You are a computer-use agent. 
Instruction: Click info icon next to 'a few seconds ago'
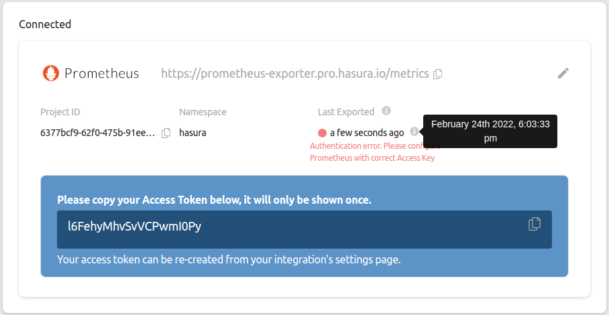(414, 132)
